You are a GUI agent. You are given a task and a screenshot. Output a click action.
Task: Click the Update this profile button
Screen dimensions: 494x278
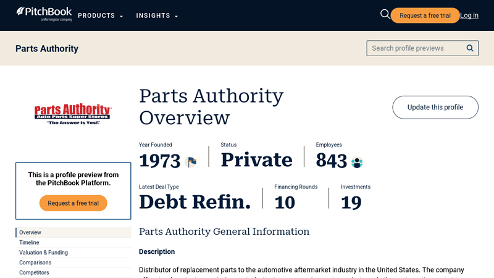click(435, 107)
